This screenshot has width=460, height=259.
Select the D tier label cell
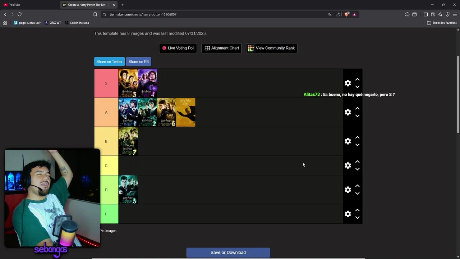[106, 190]
